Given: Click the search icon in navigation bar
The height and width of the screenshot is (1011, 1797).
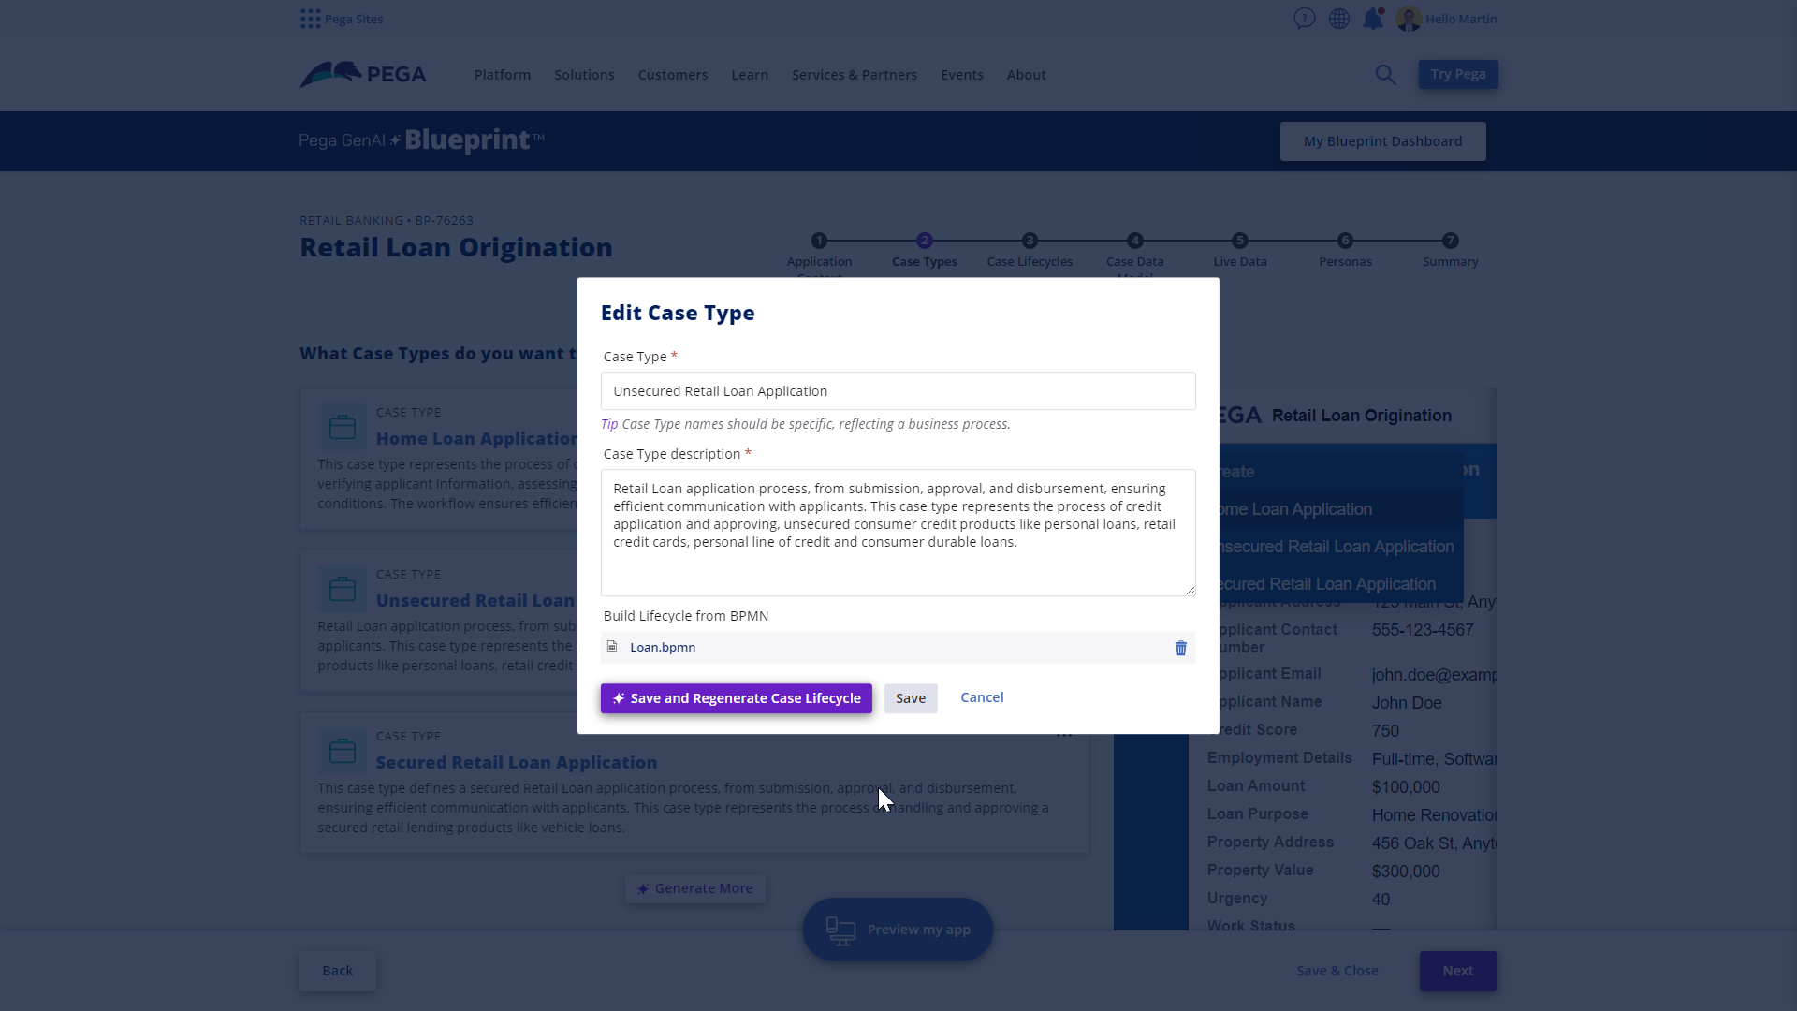Looking at the screenshot, I should pyautogui.click(x=1385, y=74).
